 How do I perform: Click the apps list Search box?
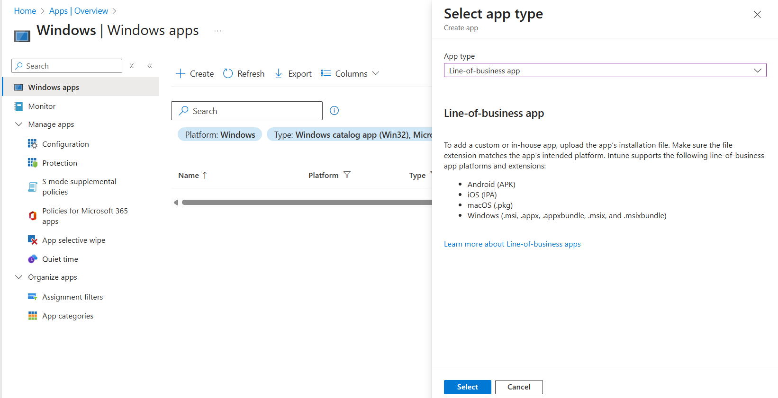(247, 111)
